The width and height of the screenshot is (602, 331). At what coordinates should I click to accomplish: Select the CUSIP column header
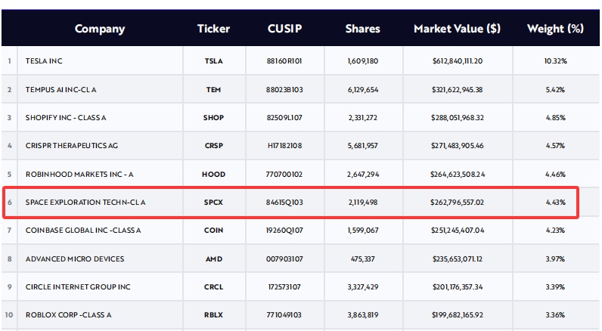coord(284,29)
